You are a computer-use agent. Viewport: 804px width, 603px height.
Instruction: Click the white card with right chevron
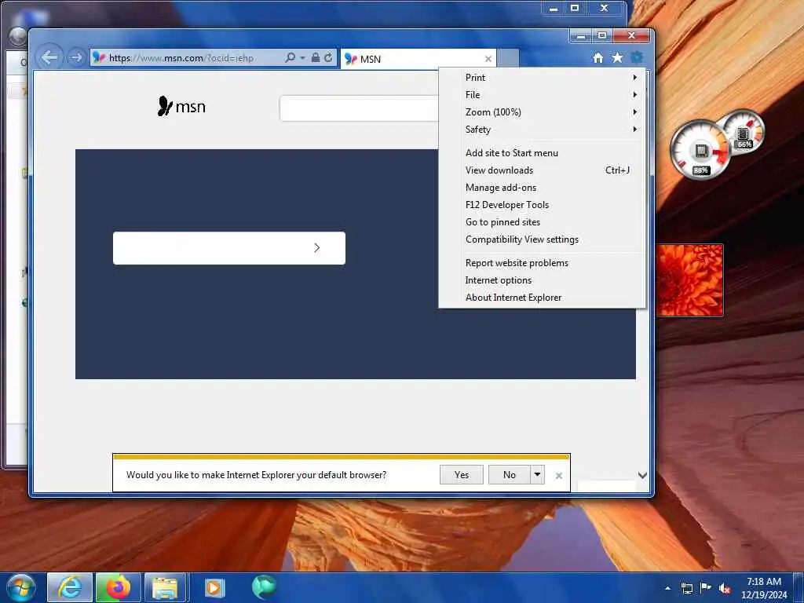click(x=229, y=248)
